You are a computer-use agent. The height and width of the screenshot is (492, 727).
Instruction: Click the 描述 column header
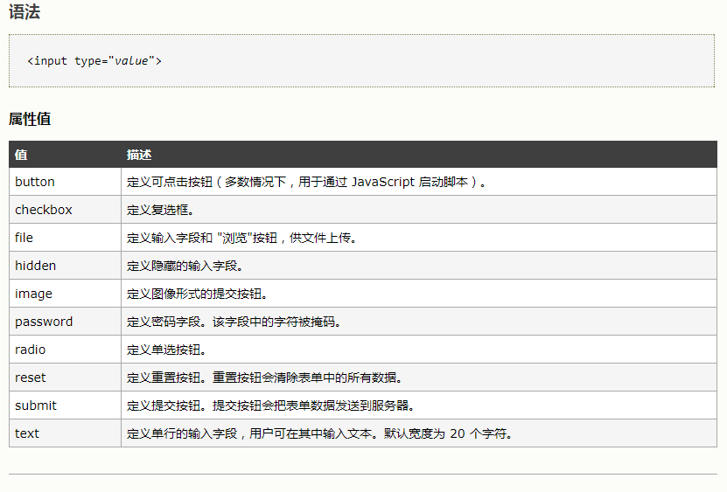coord(419,155)
